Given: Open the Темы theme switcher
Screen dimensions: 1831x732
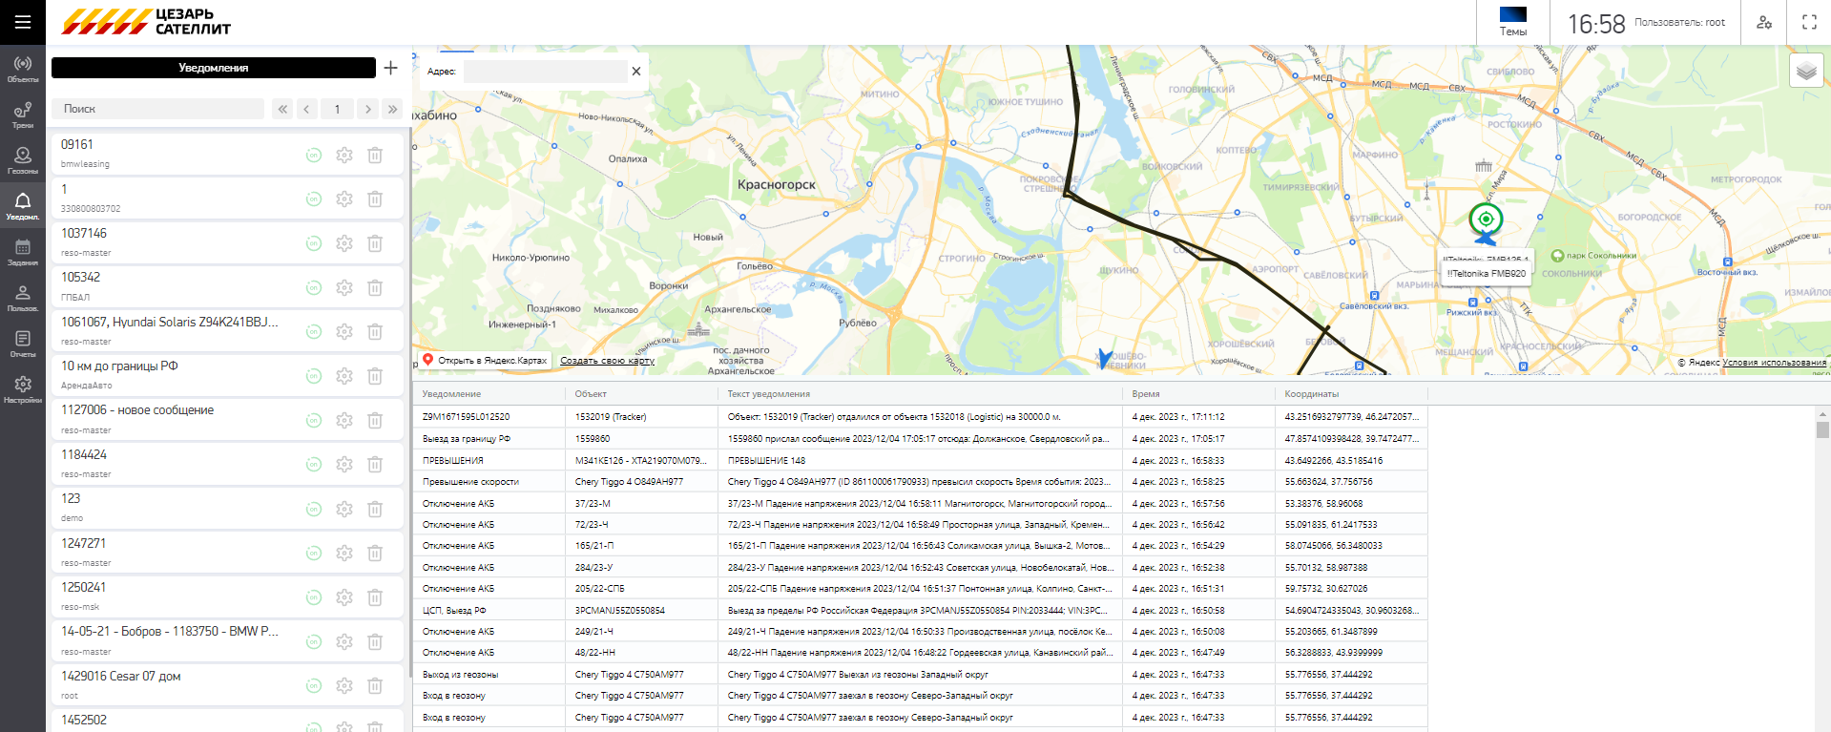Looking at the screenshot, I should (x=1513, y=22).
